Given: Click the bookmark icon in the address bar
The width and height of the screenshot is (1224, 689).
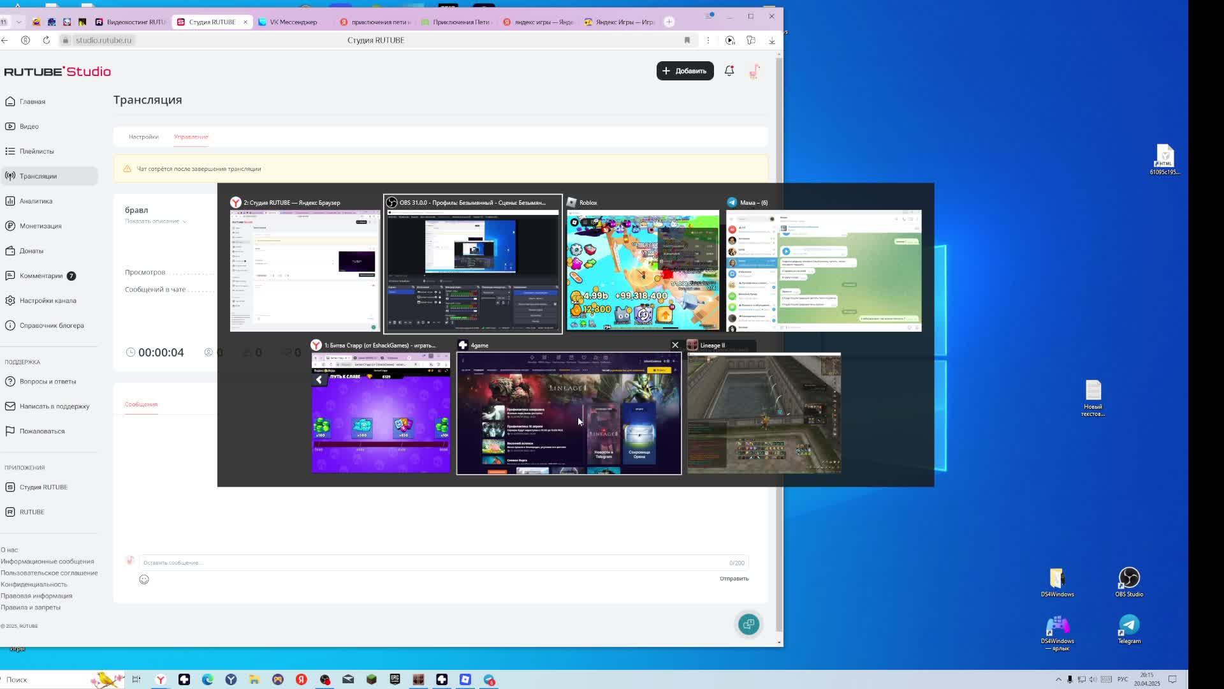Looking at the screenshot, I should [687, 40].
